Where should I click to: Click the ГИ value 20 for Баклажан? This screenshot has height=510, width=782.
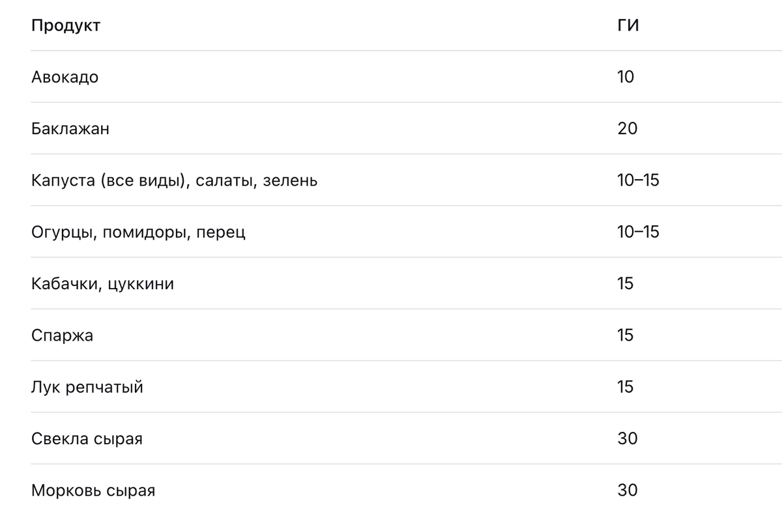[628, 128]
